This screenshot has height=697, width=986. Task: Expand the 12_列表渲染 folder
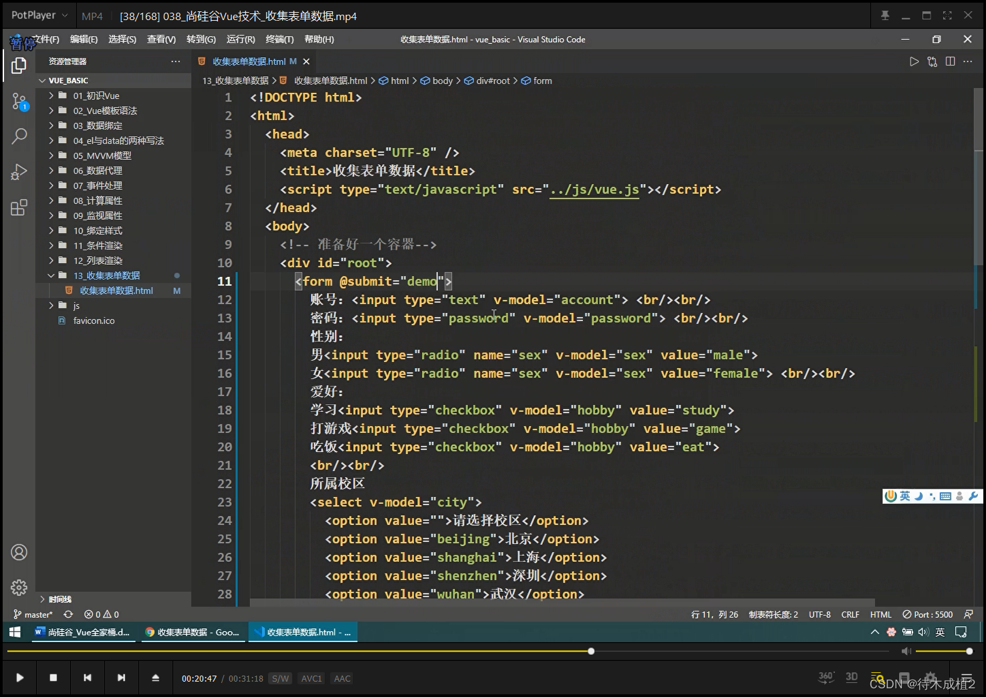pyautogui.click(x=51, y=260)
